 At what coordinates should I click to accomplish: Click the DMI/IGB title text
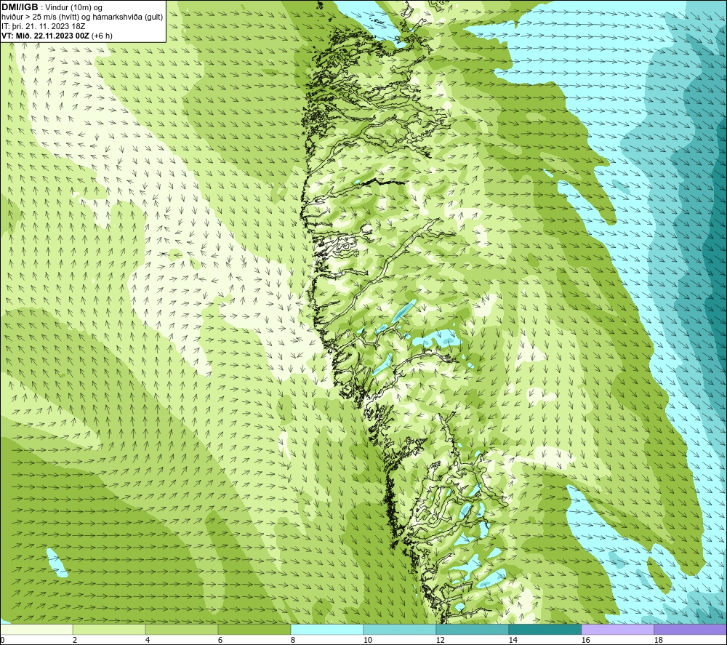click(x=20, y=7)
